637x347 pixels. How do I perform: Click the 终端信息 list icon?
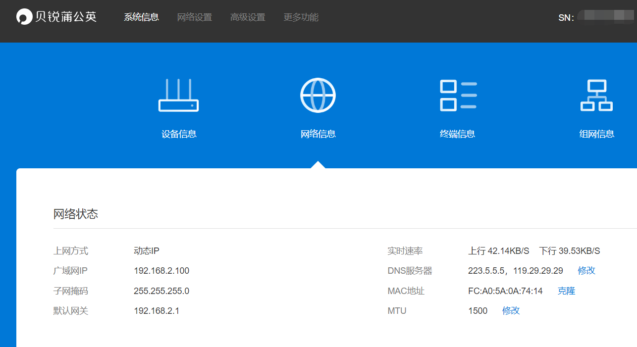tap(457, 95)
